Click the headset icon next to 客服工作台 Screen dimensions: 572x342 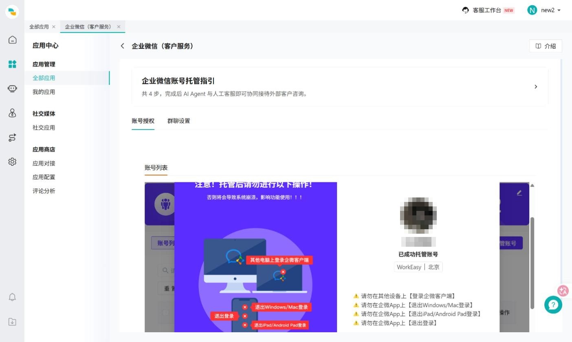click(465, 10)
